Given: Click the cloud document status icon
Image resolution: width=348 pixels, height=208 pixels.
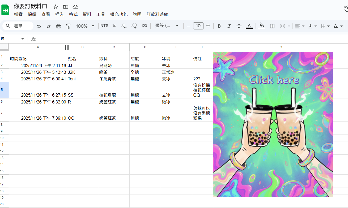Looking at the screenshot, I should 75,7.
